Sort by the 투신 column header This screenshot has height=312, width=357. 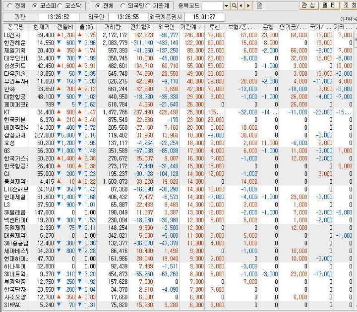coord(215,27)
